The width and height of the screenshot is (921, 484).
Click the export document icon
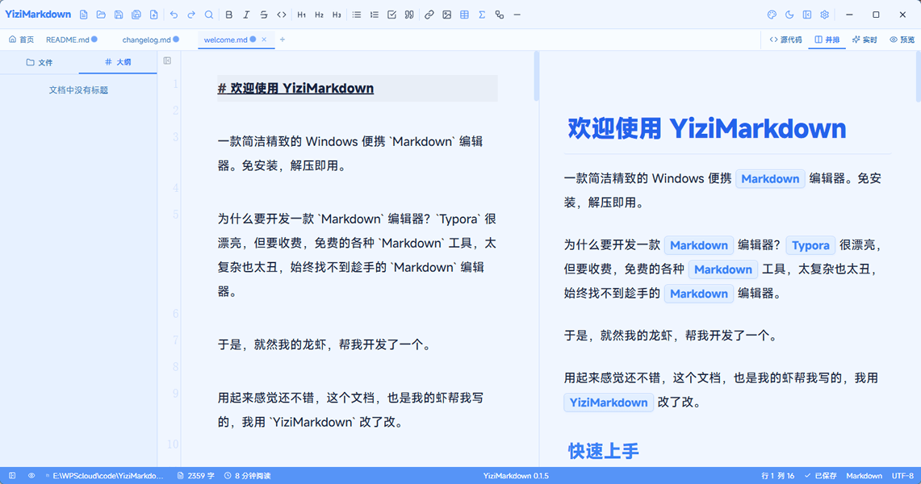(x=154, y=15)
